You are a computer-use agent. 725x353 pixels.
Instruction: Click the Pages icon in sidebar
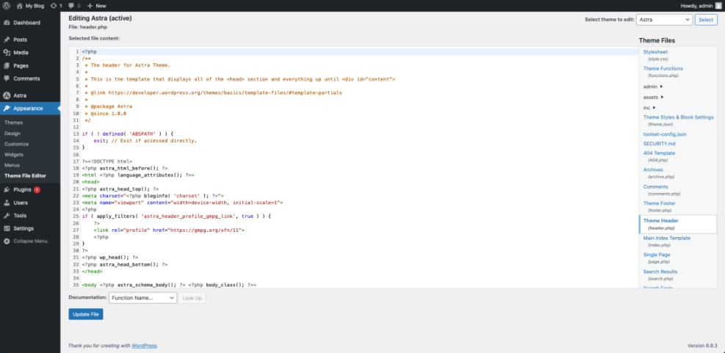7,65
